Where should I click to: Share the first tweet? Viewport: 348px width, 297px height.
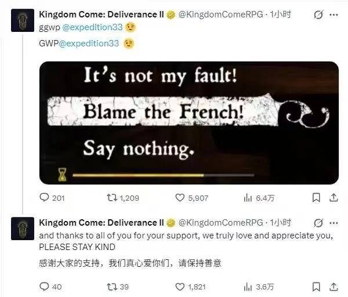pyautogui.click(x=333, y=197)
